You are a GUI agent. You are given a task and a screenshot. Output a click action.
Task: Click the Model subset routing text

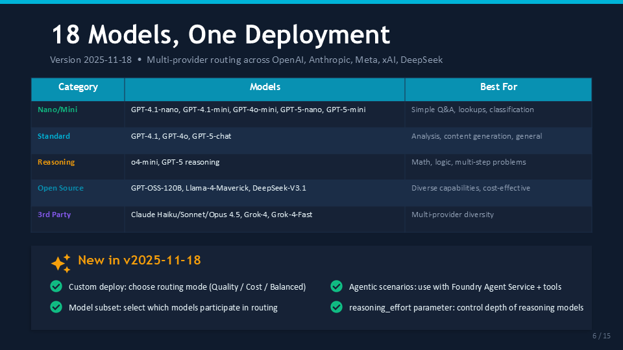173,307
